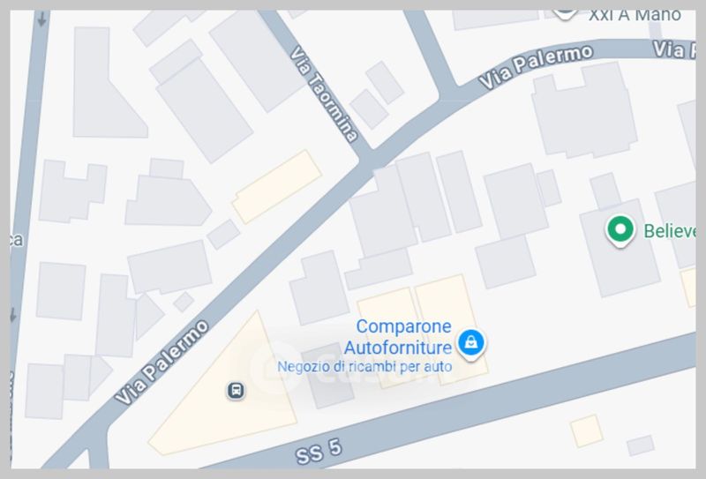The image size is (706, 479).
Task: Click the Negozio di ricambi per auto subtitle
Action: pos(364,367)
